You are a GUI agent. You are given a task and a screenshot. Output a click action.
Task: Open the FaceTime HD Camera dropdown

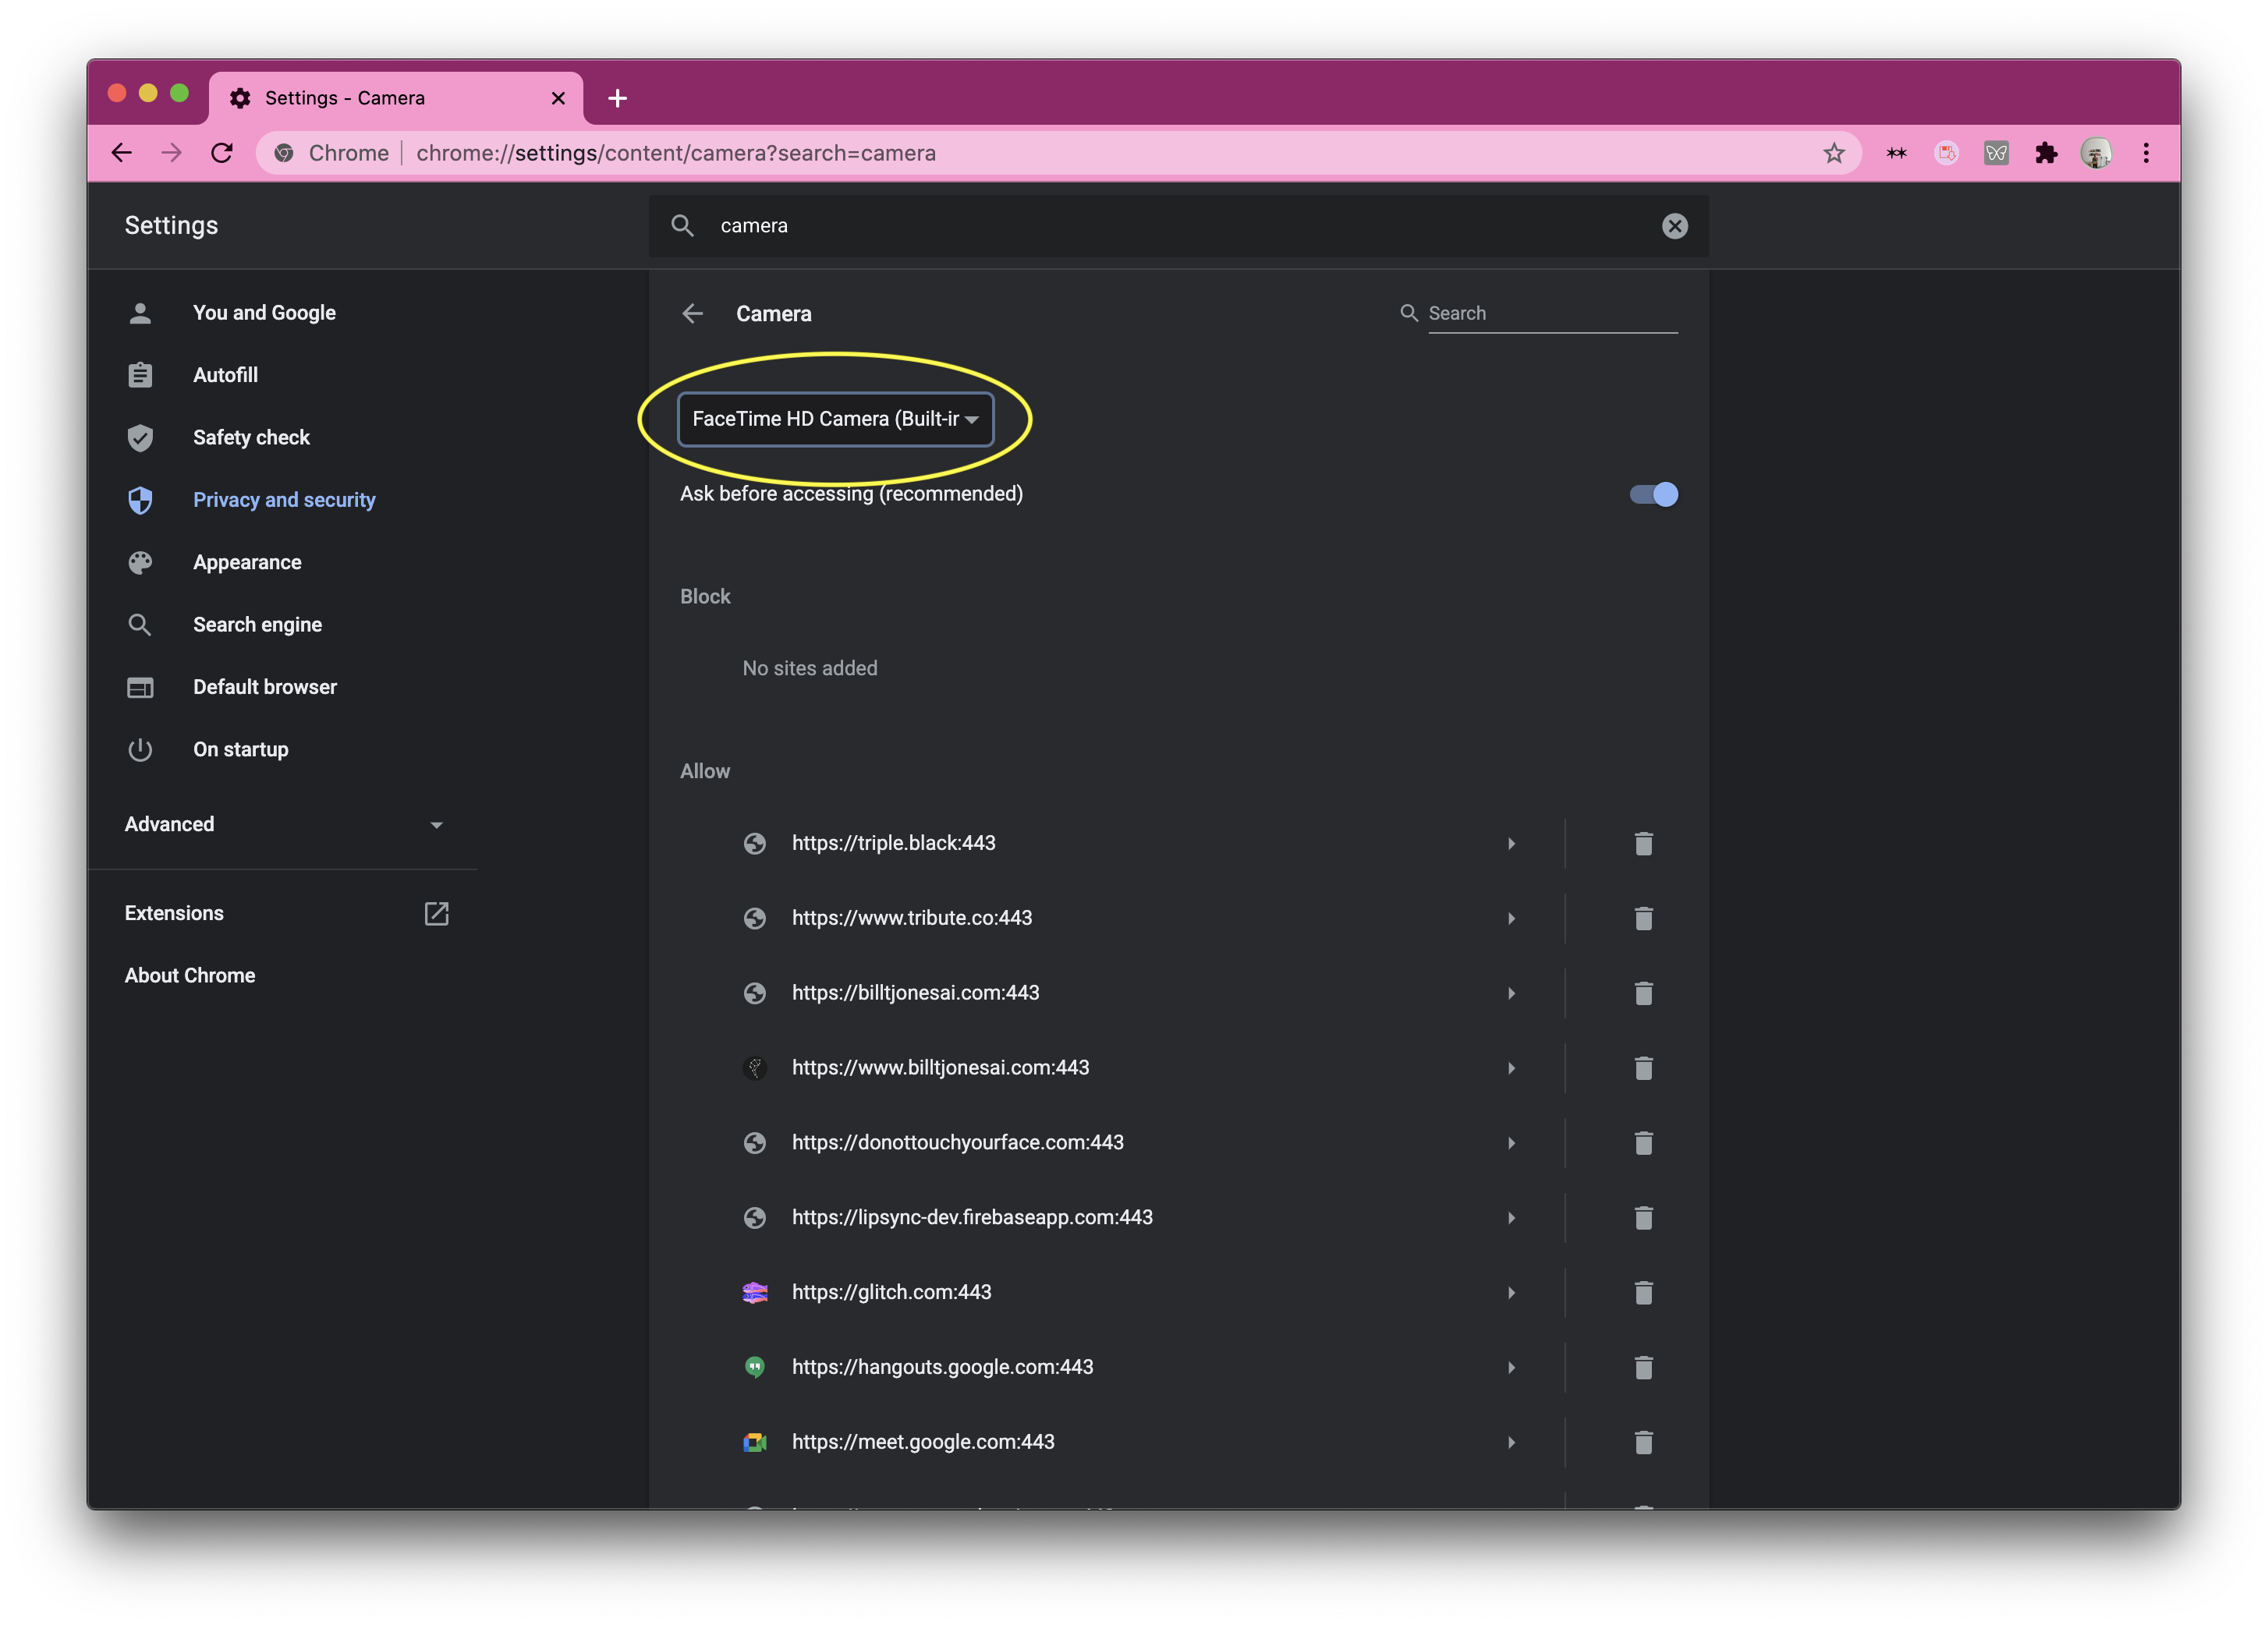836,419
